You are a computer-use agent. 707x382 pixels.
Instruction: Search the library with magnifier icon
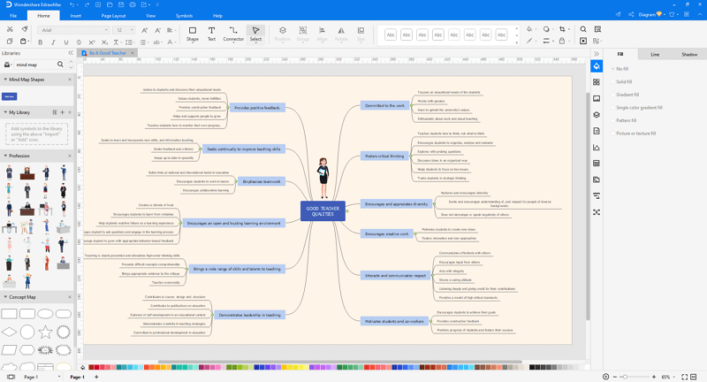pyautogui.click(x=60, y=65)
